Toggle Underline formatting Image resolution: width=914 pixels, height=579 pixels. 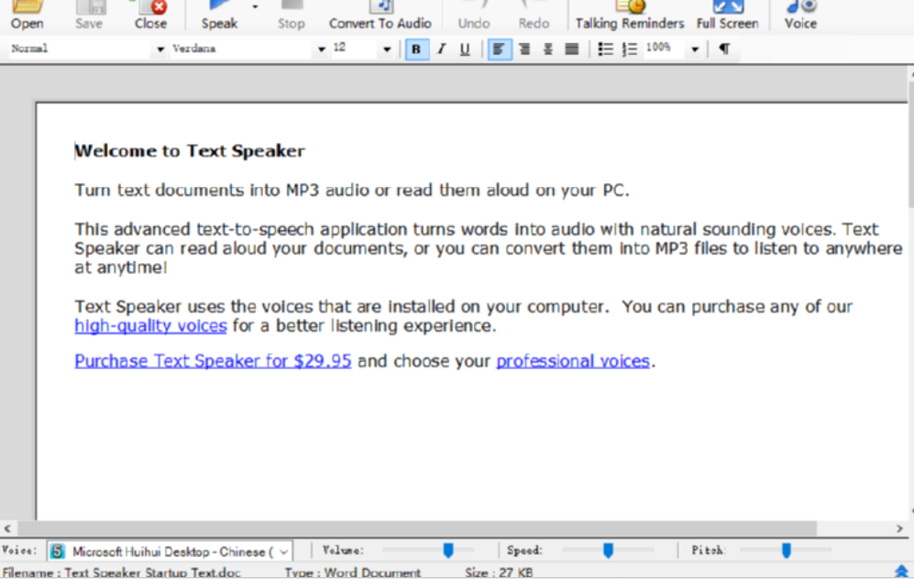point(465,49)
